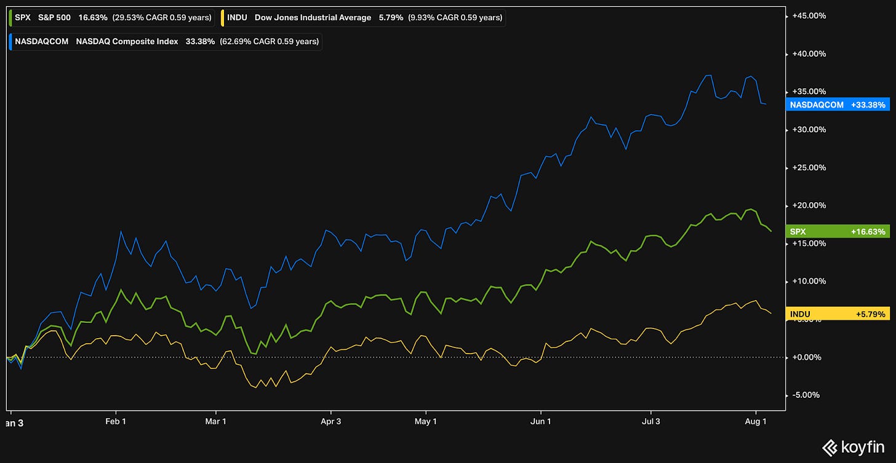This screenshot has width=896, height=463.
Task: Click the NASDAQCOM Composite Index legend entry
Action: 166,42
